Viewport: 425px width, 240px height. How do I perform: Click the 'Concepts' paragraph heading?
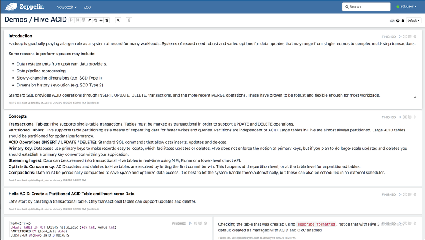click(17, 117)
